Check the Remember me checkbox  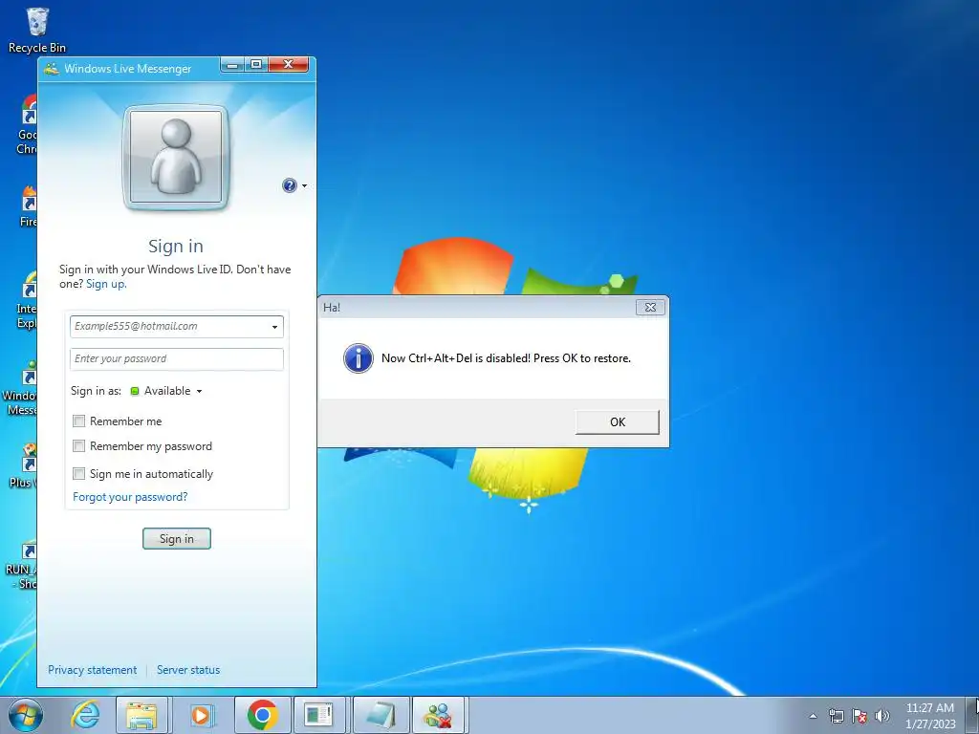[x=78, y=421]
